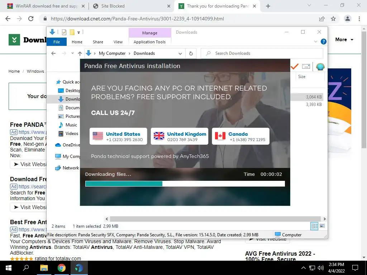Click the Search Downloads field
Screen dimensions: 367x275
click(x=262, y=53)
